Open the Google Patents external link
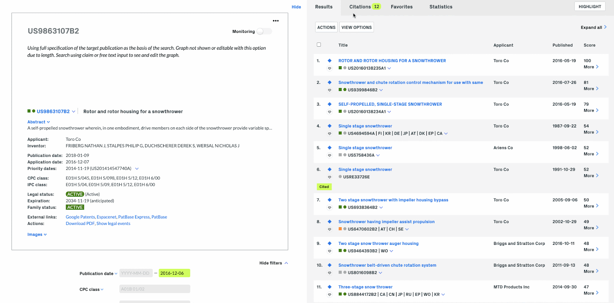 tap(80, 217)
